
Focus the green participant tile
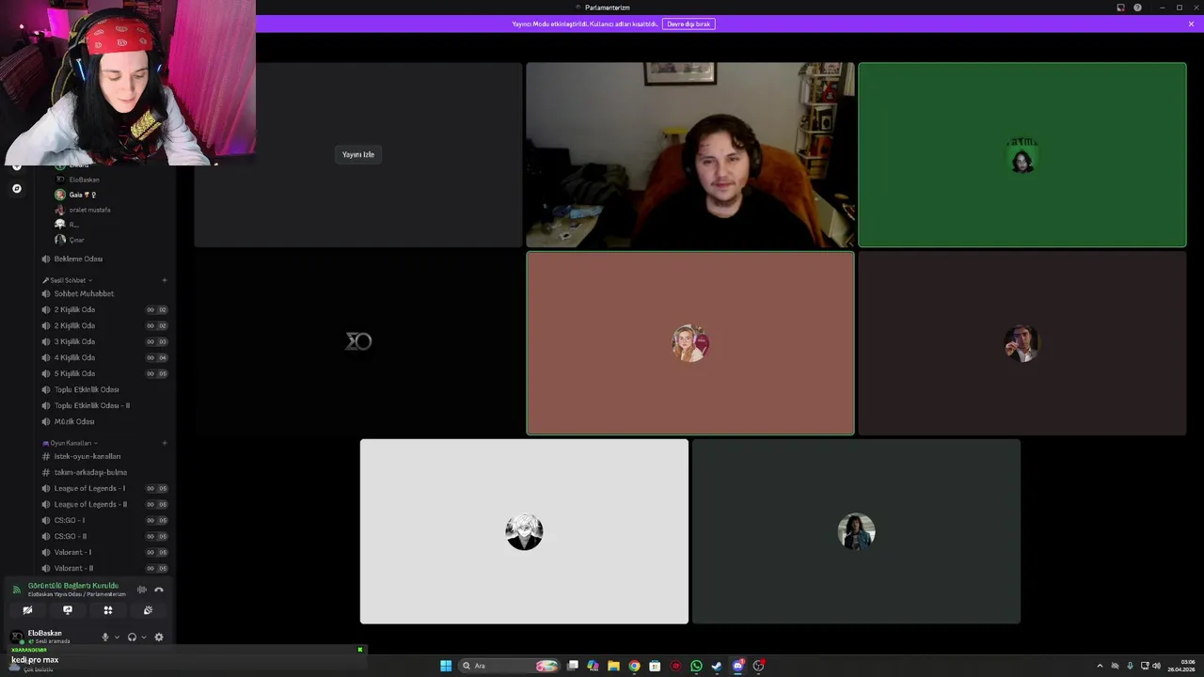click(1022, 155)
